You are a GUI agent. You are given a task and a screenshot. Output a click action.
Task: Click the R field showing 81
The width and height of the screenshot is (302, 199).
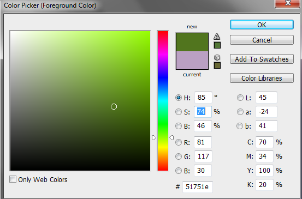(203, 142)
